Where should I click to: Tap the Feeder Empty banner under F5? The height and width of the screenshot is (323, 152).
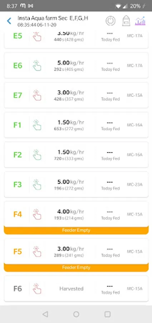[x=76, y=267]
